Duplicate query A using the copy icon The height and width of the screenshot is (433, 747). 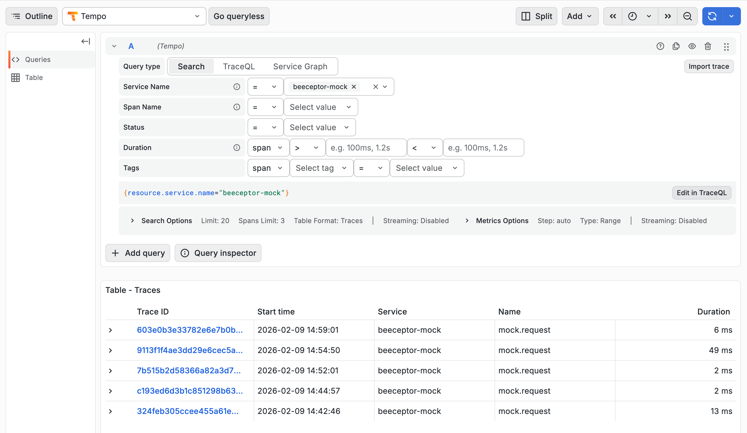(x=676, y=46)
